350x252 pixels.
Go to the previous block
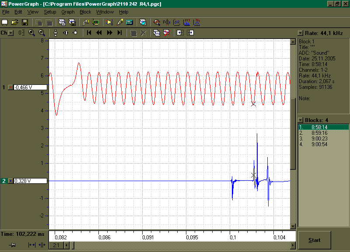pos(99,33)
